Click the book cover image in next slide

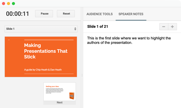click(72, 96)
